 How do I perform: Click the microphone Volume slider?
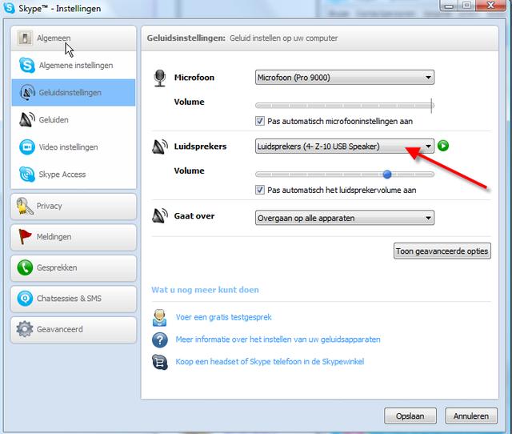pyautogui.click(x=345, y=106)
